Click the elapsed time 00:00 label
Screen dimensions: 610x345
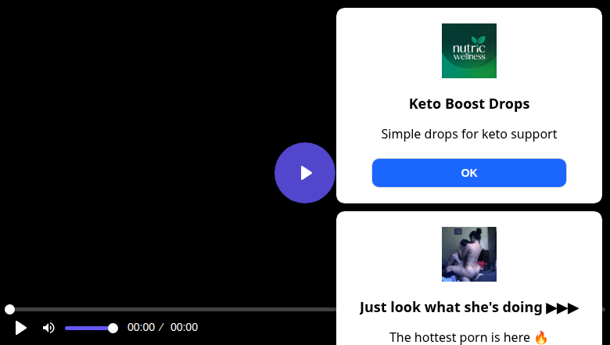pyautogui.click(x=141, y=328)
